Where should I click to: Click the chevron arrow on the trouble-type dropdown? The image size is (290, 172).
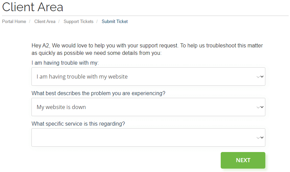260,77
